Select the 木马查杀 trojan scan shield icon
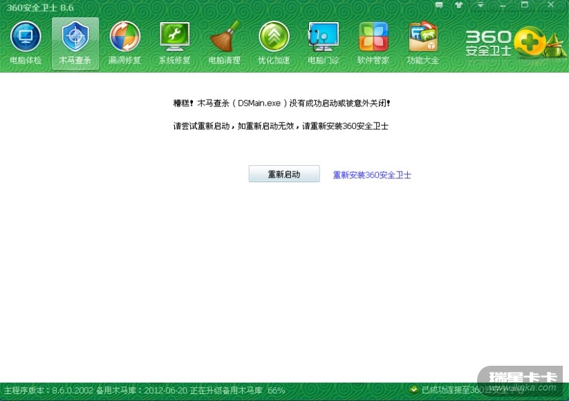The image size is (569, 401). tap(75, 43)
